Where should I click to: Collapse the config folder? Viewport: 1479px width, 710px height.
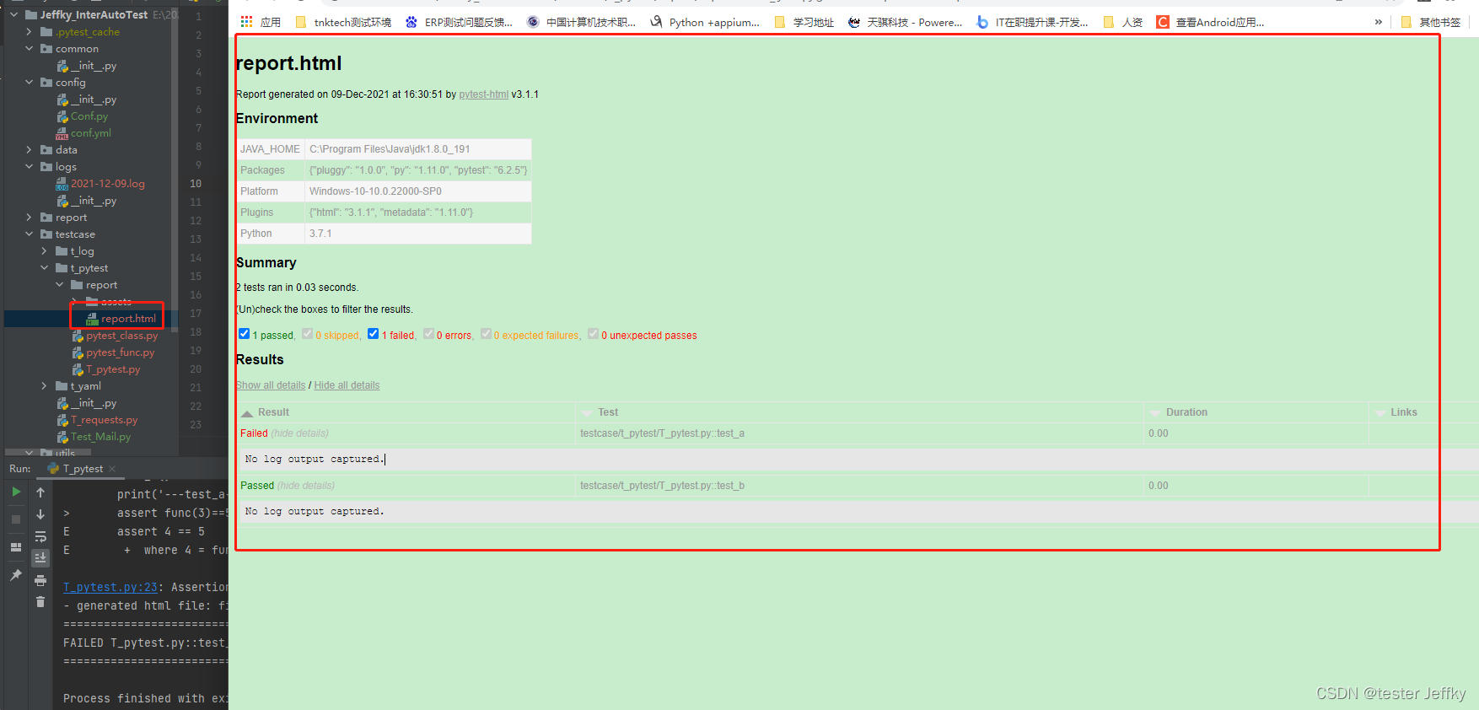point(30,83)
